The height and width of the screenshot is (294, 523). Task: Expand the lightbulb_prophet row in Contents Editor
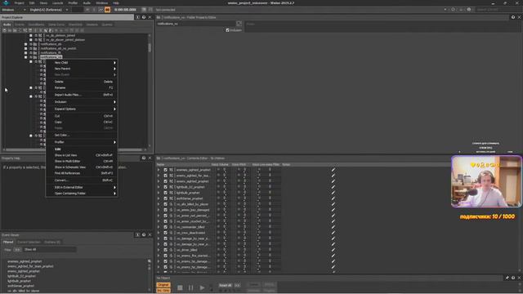(x=159, y=193)
